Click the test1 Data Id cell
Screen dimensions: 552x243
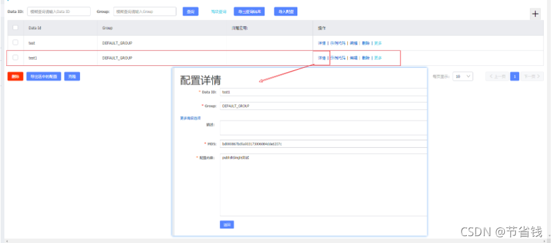33,58
